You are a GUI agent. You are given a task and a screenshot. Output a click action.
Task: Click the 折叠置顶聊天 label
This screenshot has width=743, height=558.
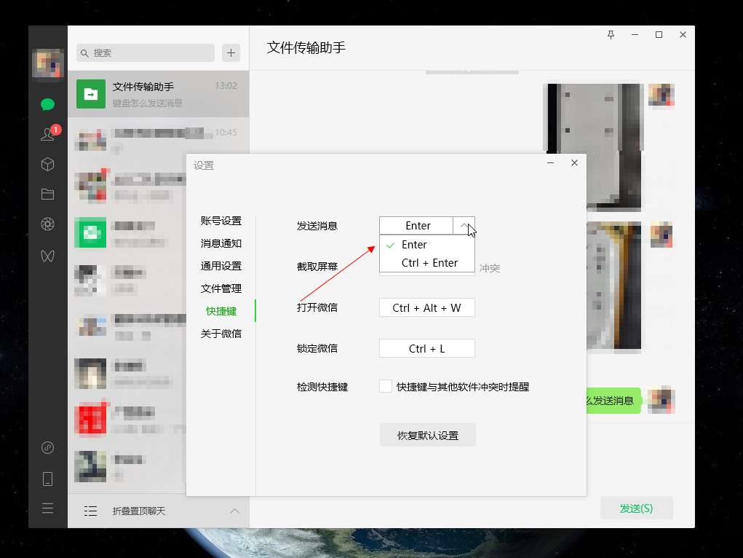click(x=139, y=511)
